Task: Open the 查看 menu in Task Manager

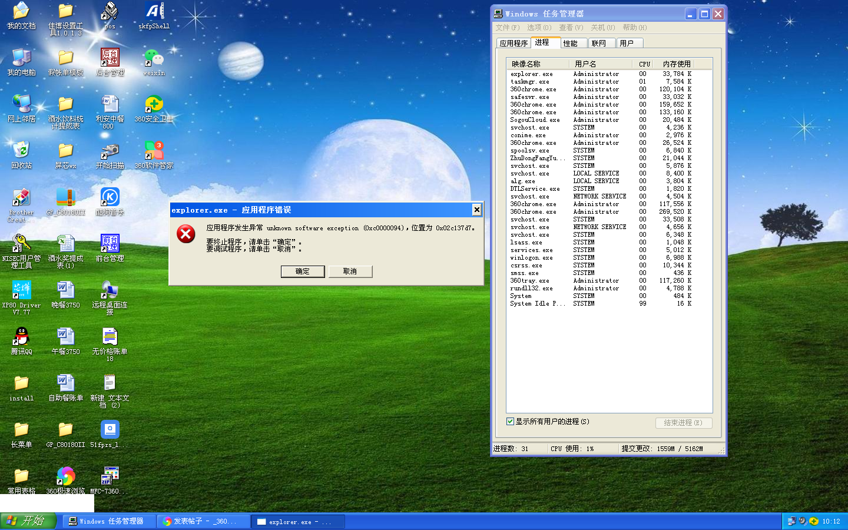Action: click(571, 28)
